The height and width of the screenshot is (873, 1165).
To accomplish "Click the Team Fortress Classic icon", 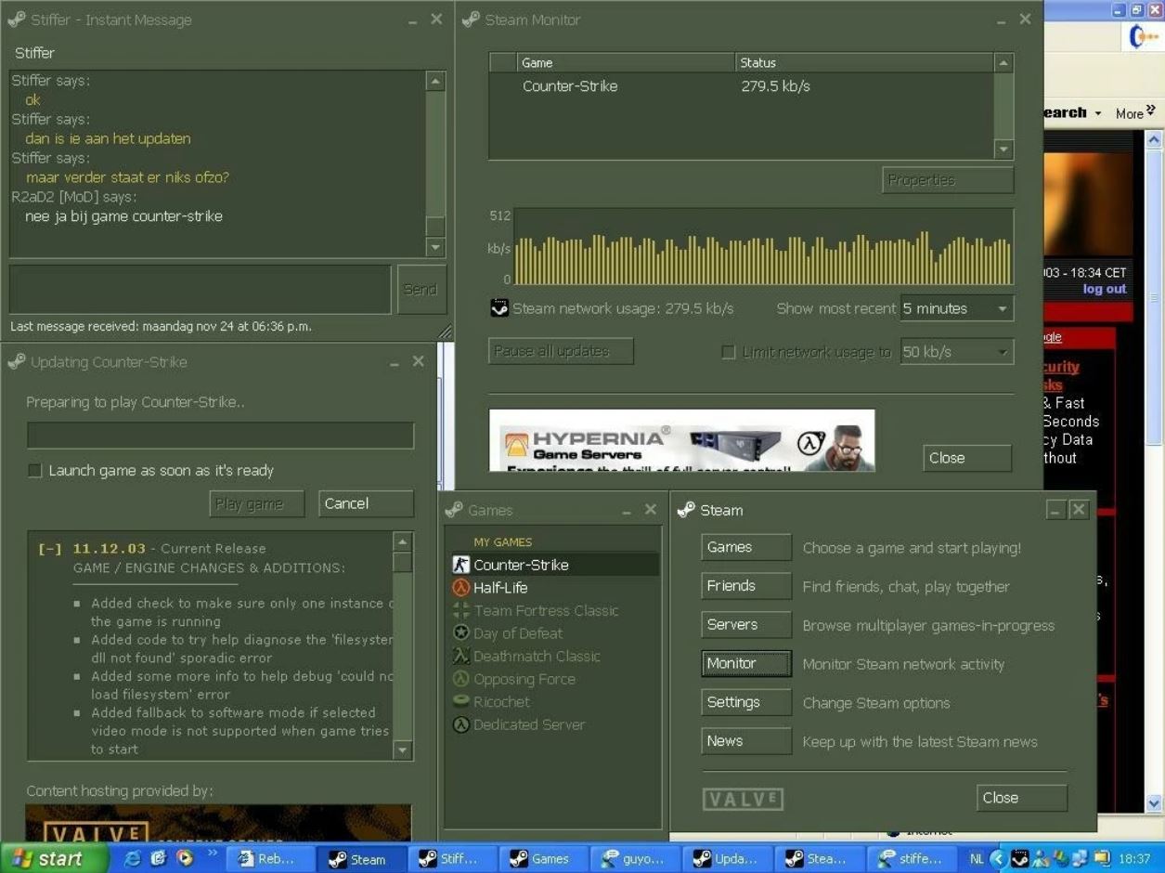I will tap(461, 611).
